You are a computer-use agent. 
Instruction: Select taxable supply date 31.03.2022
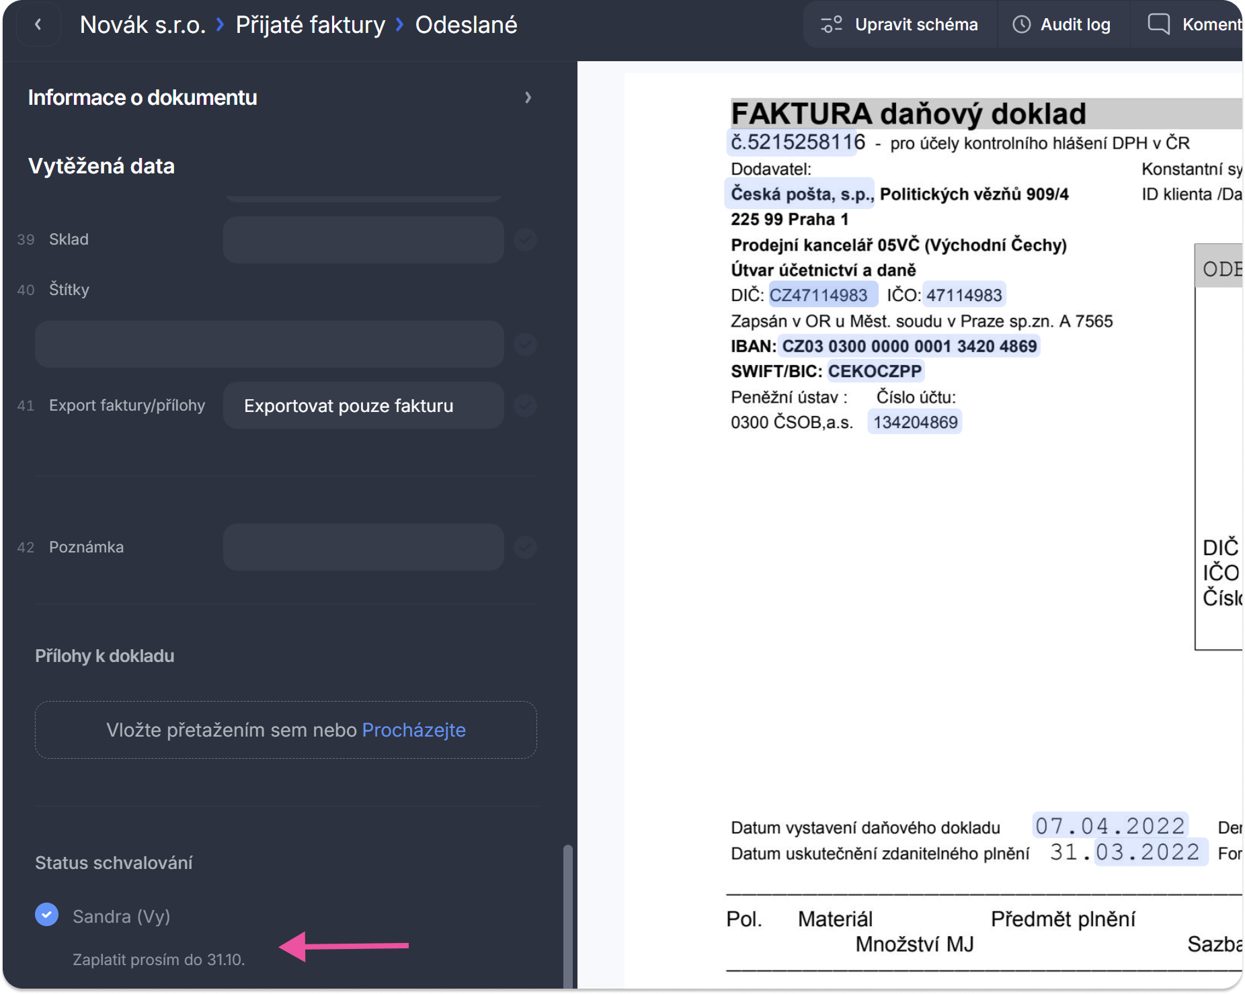tap(1125, 852)
